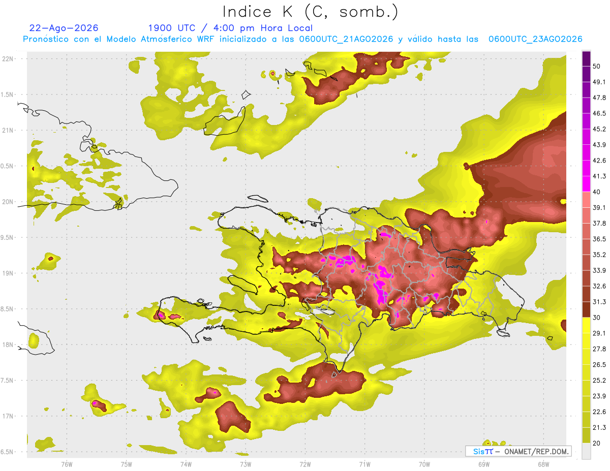The width and height of the screenshot is (610, 471).
Task: Click the legend value "39.1"
Action: 599,208
